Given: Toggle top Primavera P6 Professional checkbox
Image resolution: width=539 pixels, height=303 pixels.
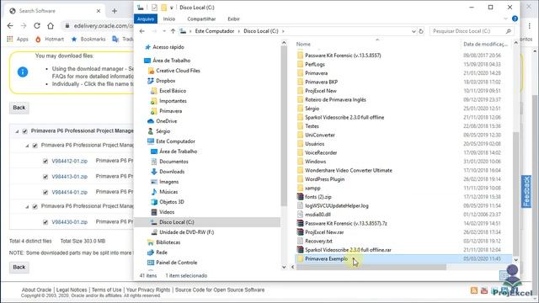Looking at the screenshot, I should 24,131.
